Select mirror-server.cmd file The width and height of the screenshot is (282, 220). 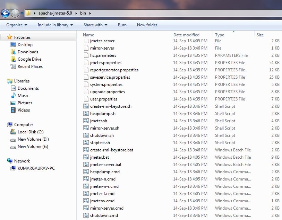106,208
